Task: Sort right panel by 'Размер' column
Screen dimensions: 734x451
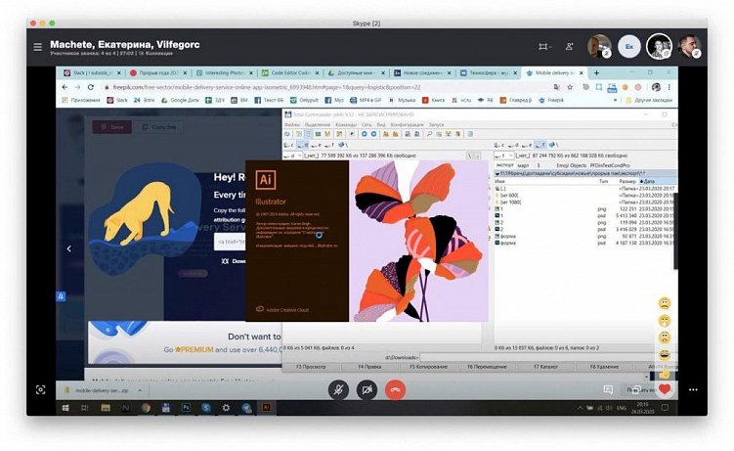Action: tap(627, 181)
